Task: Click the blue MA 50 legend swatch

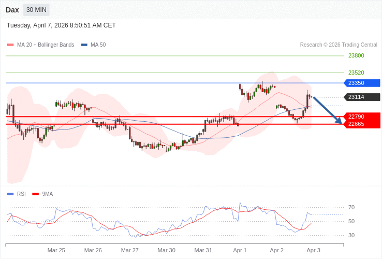Action: 84,45
